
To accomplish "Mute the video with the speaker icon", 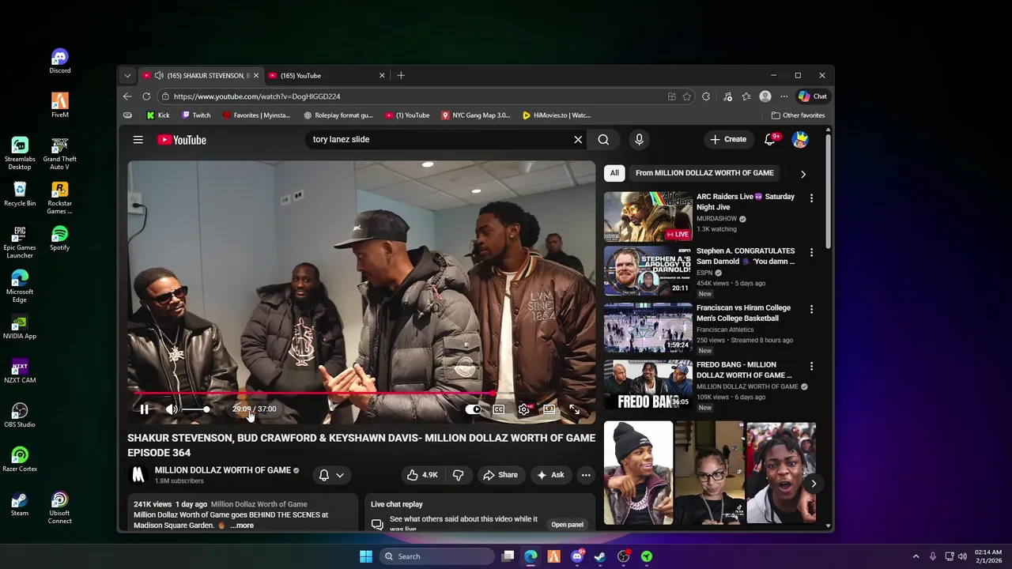I will (172, 409).
